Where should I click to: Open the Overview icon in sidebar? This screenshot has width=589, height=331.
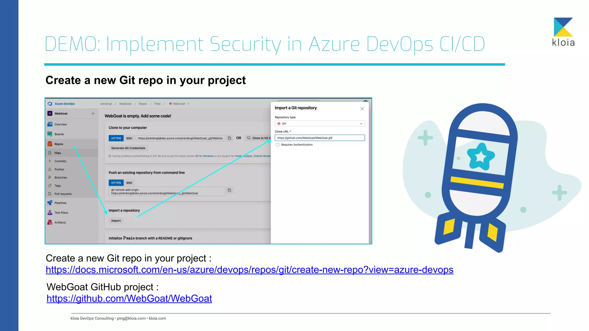[x=50, y=124]
